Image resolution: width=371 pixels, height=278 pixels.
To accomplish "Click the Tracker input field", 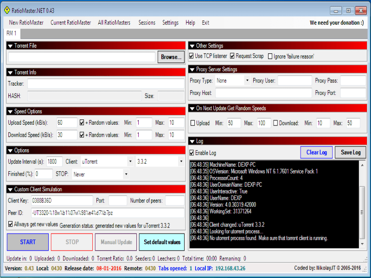I will (106, 83).
